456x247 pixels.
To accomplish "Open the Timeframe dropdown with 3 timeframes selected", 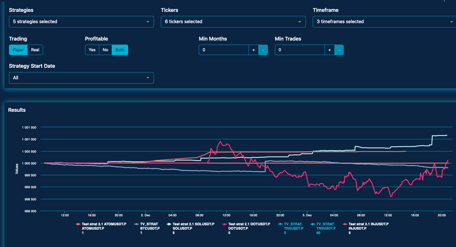I will [x=384, y=22].
